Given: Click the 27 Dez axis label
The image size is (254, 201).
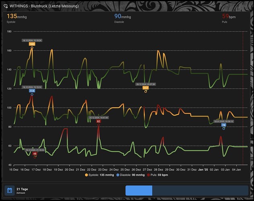Looking at the screenshot, I should click(x=147, y=170).
